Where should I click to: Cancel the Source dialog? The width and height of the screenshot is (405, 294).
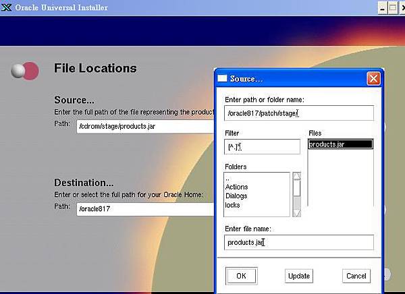pyautogui.click(x=356, y=276)
